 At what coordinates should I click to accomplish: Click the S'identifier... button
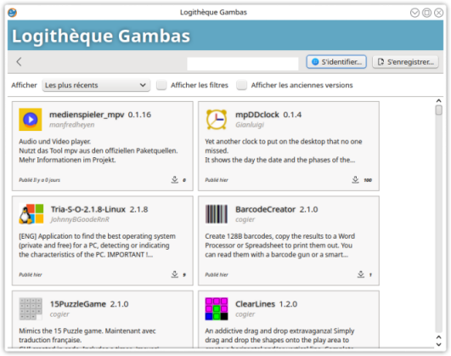[336, 62]
